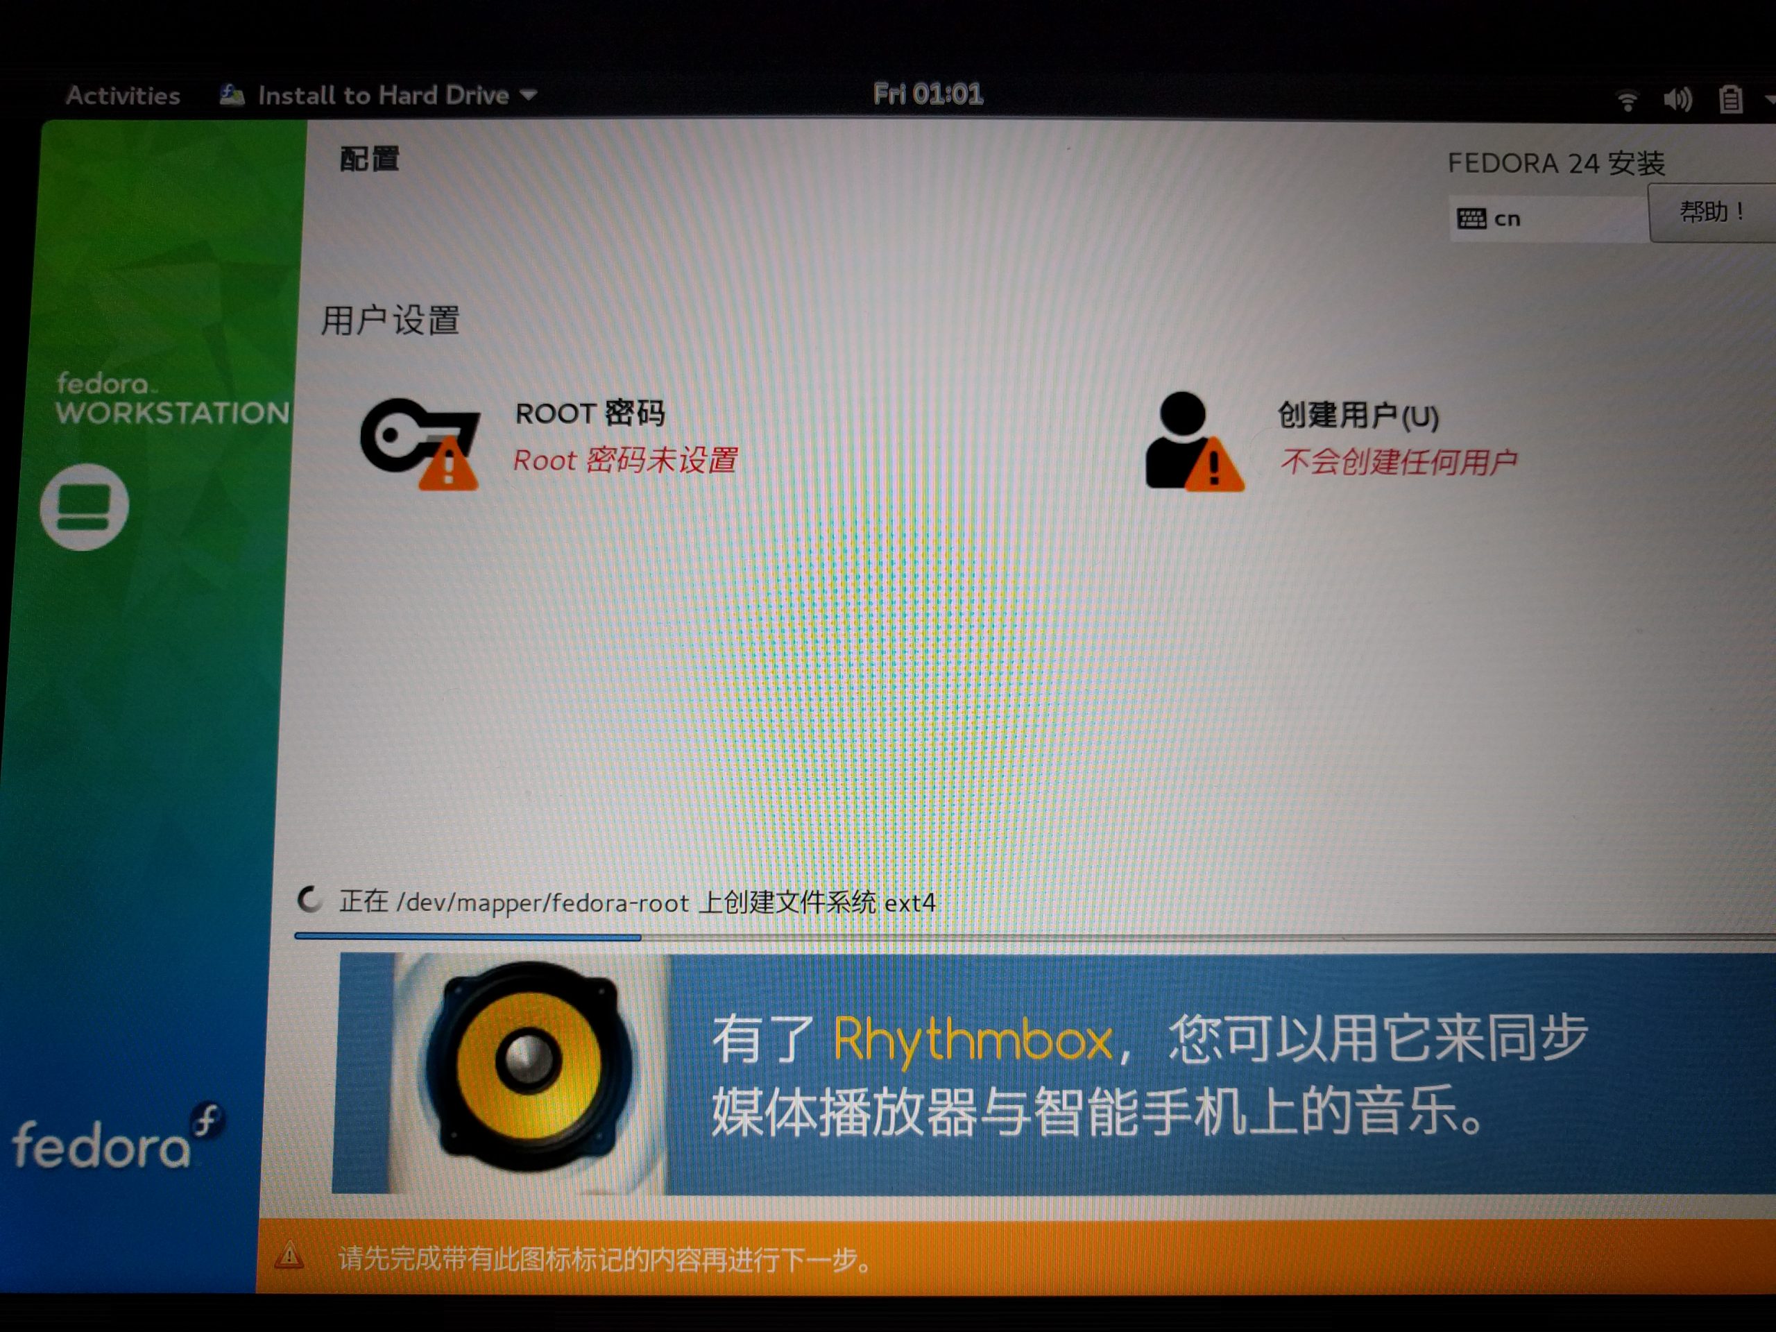The image size is (1776, 1332).
Task: Open the Install to Hard Drive app menu
Action: [378, 96]
